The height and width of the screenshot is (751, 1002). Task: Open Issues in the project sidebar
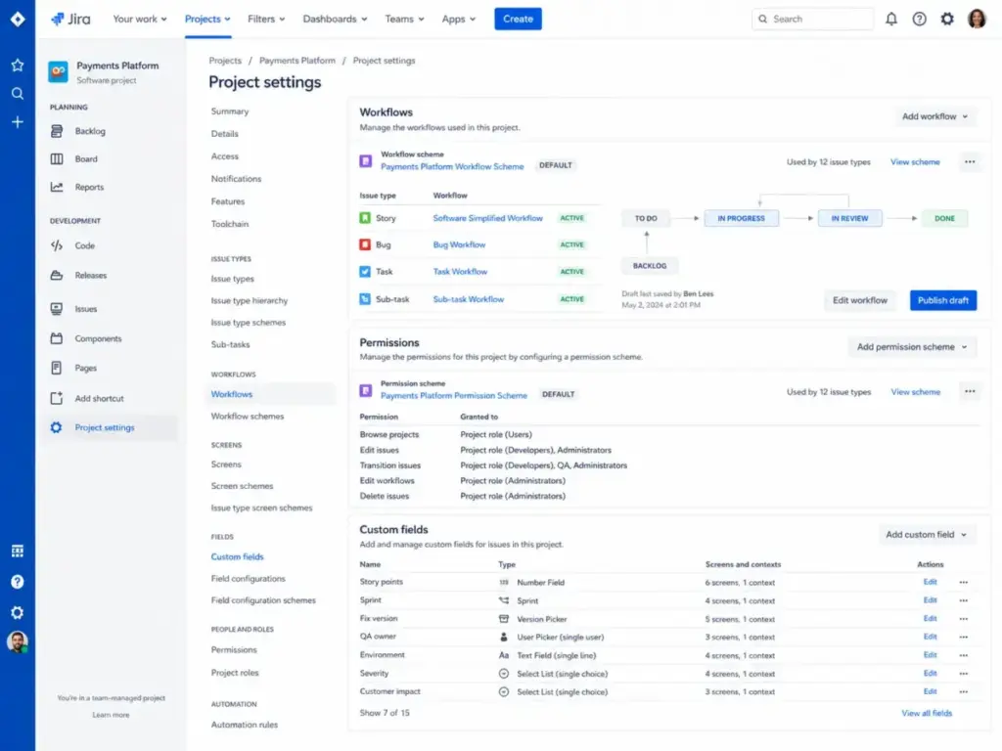[x=86, y=309]
